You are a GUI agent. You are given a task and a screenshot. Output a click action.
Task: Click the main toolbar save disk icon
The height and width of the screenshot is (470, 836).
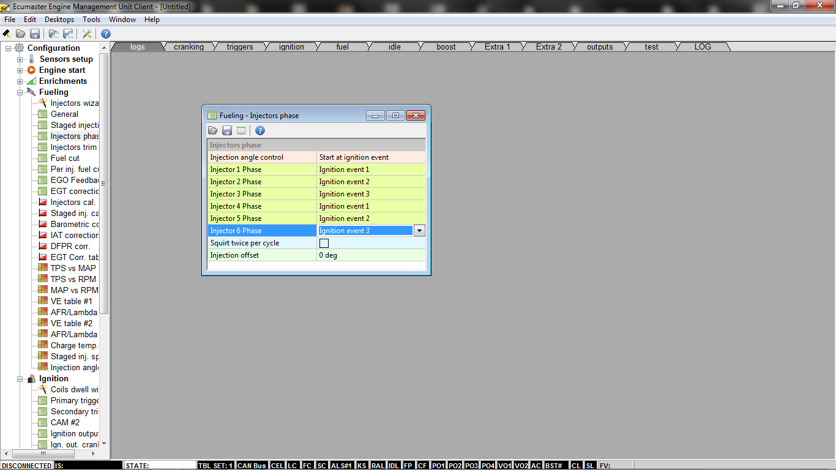click(x=35, y=34)
